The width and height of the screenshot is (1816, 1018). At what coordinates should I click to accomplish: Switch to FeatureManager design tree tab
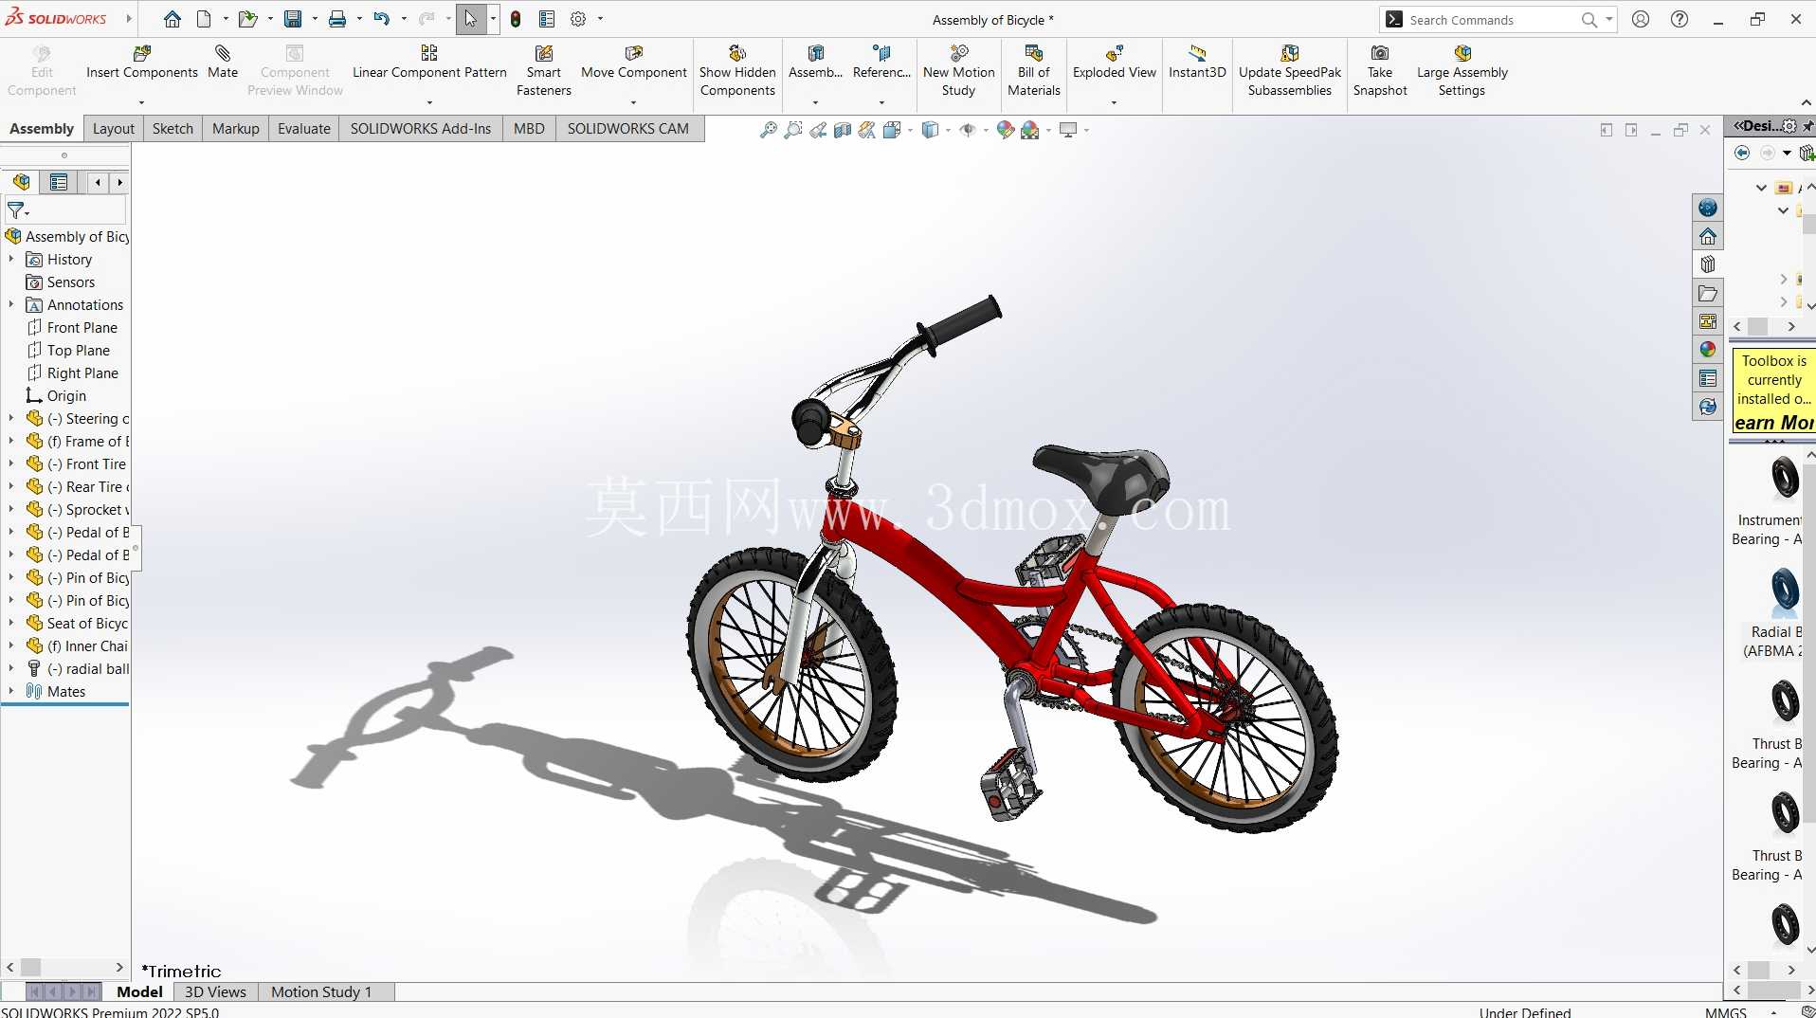21,182
